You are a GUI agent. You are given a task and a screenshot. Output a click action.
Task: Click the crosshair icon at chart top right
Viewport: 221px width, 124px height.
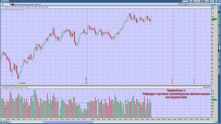pos(213,7)
